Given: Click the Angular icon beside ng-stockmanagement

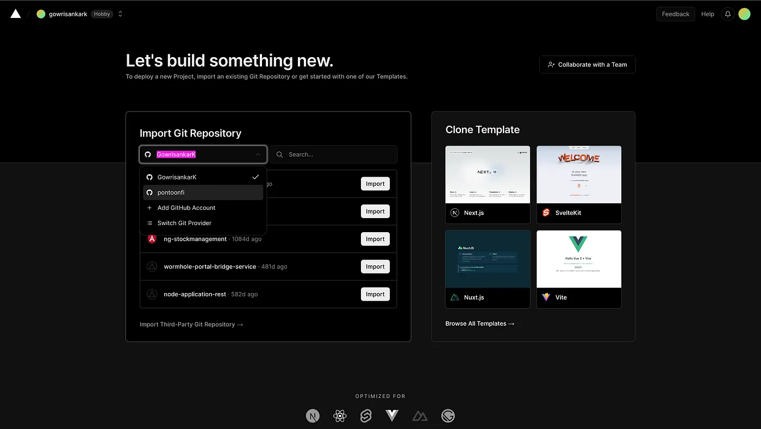Looking at the screenshot, I should (x=152, y=239).
